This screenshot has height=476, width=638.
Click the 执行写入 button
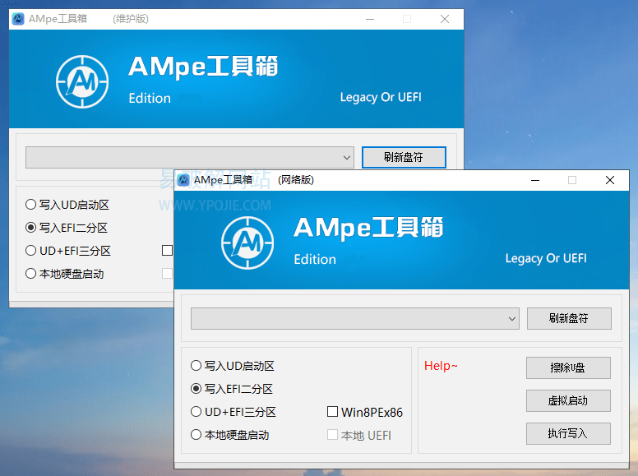568,434
